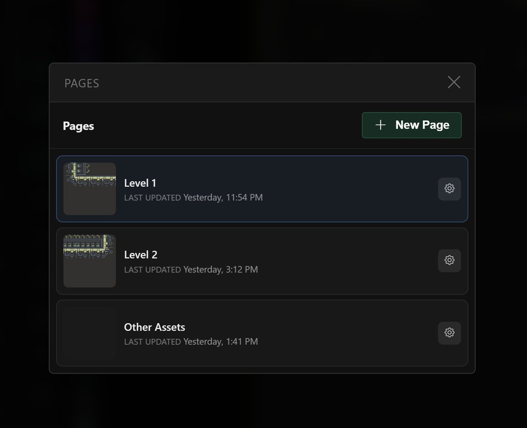527x428 pixels.
Task: Open settings gear for Level 1 page
Action: [449, 189]
